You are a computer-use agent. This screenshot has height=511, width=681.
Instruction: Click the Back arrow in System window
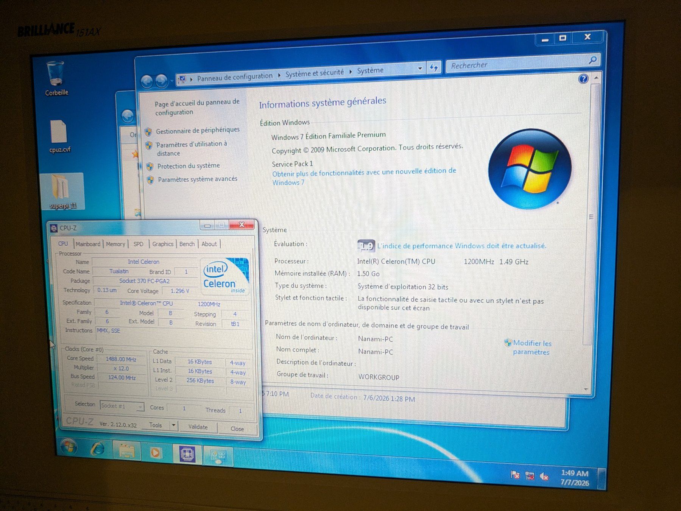pyautogui.click(x=147, y=81)
